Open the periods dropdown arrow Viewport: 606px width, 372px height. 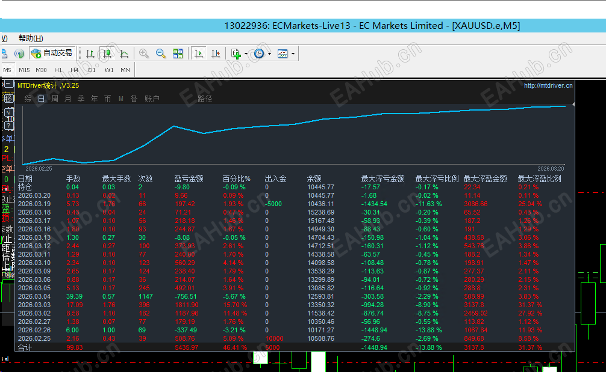coord(269,53)
